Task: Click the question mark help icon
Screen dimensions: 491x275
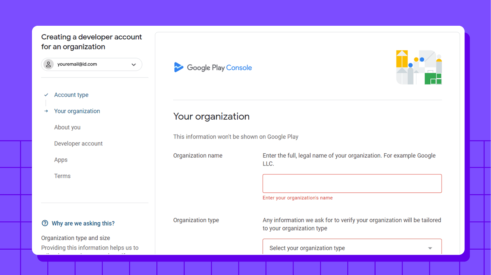Action: (45, 224)
